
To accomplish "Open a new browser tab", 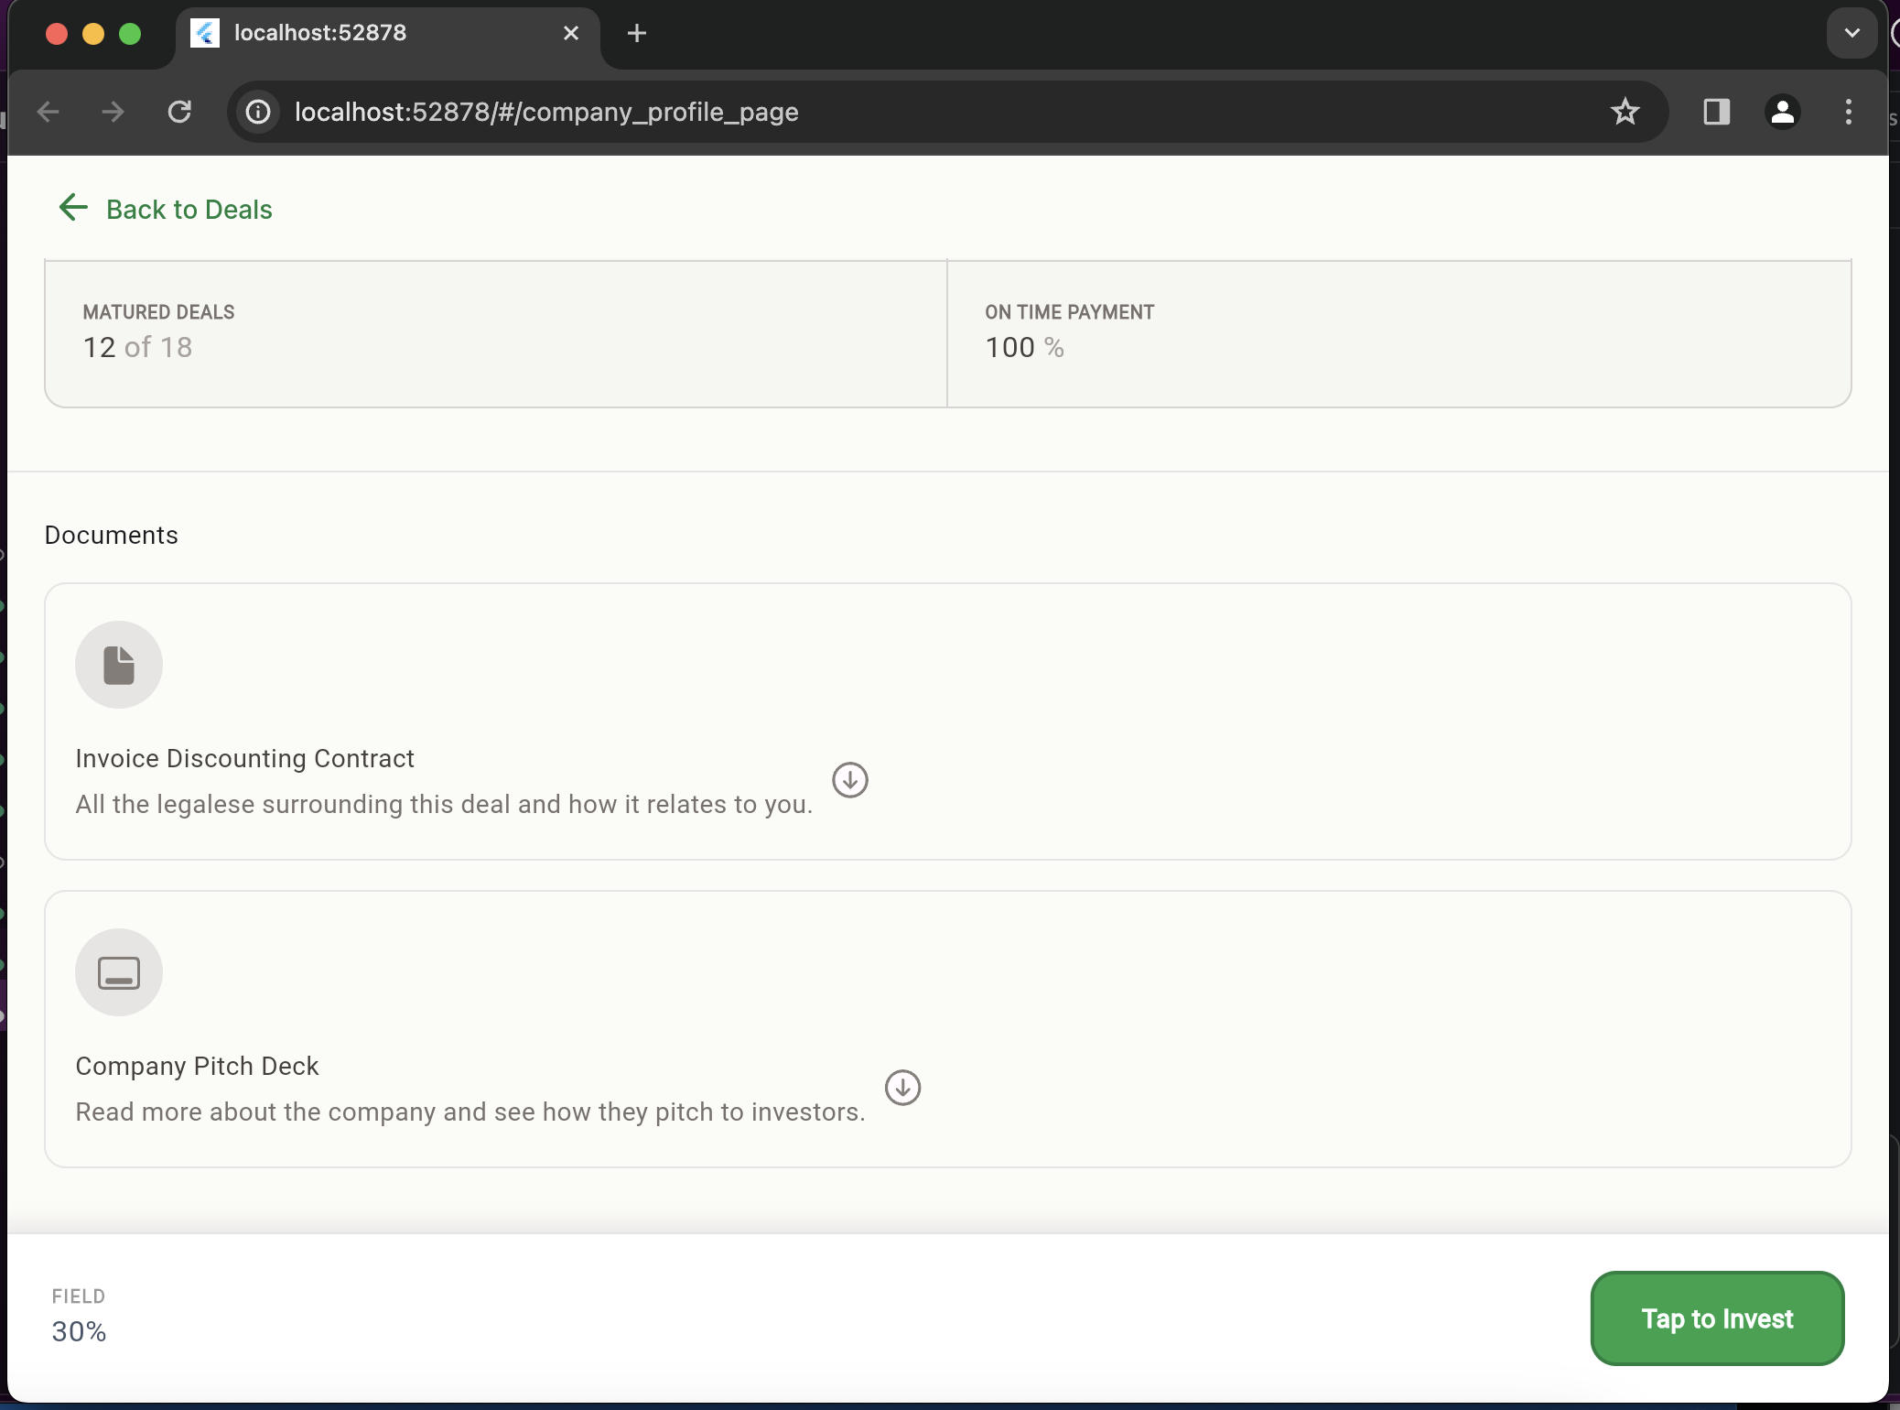I will click(x=637, y=33).
